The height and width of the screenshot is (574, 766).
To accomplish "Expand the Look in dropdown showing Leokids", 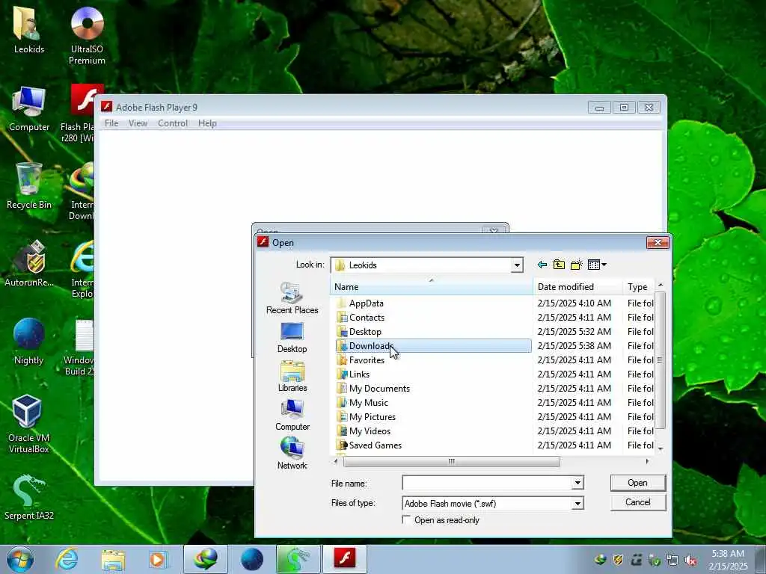I will tap(517, 265).
